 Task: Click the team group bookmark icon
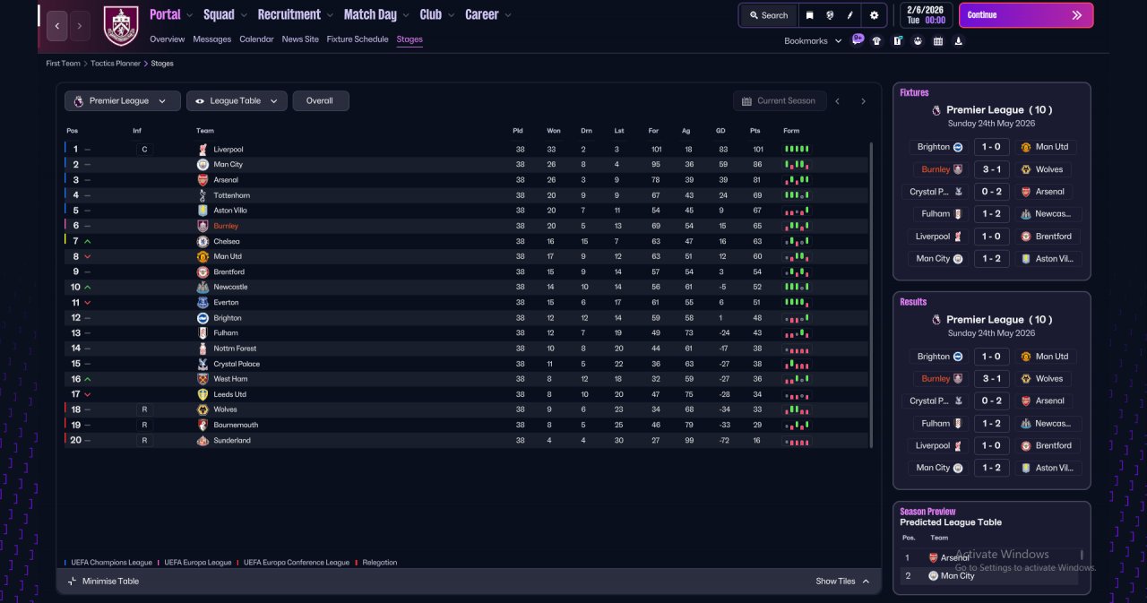pyautogui.click(x=918, y=40)
